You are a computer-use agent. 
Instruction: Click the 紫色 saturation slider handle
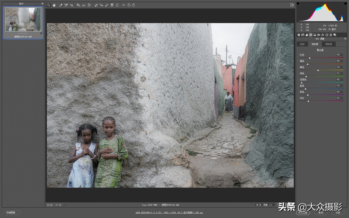tap(308, 95)
